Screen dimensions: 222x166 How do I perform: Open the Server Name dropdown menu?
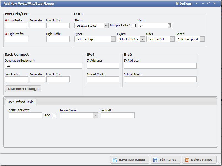pyautogui.click(x=95, y=115)
